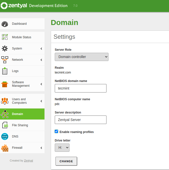Viewport: 169px width, 170px height.
Task: Click the Software Management box icon
Action: 5,84
